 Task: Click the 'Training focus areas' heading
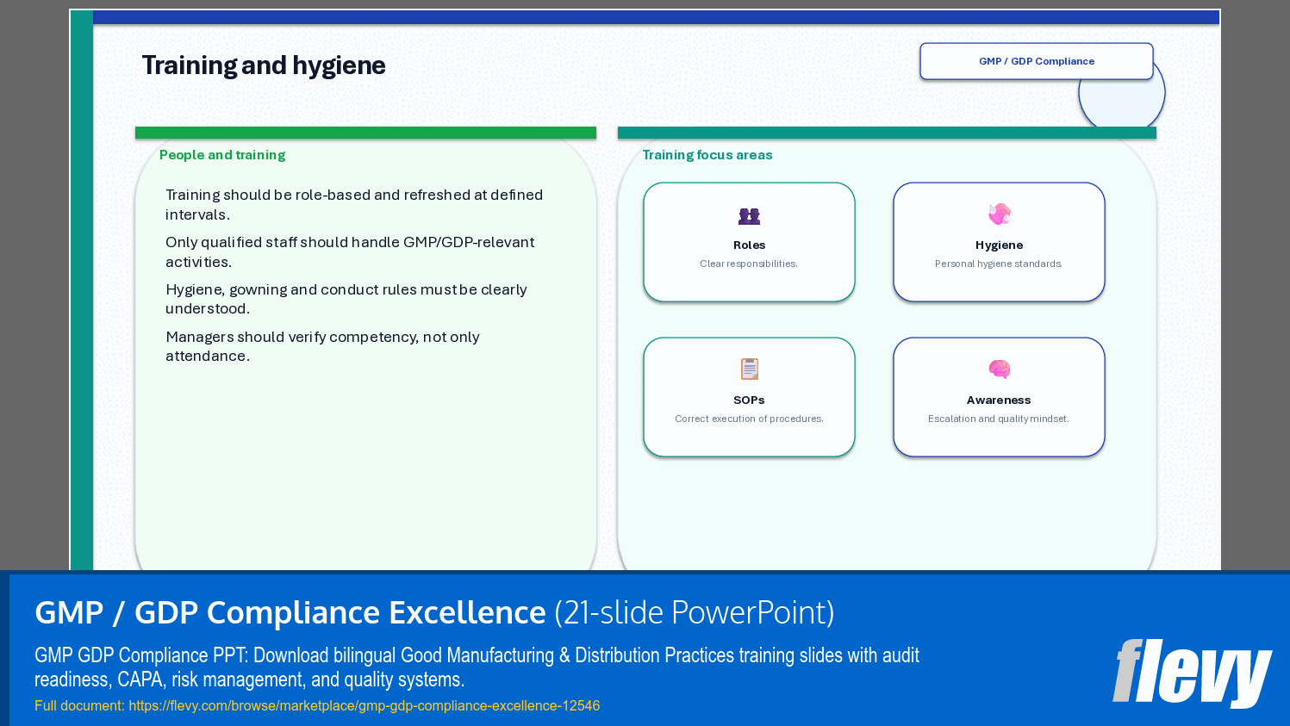pos(707,155)
